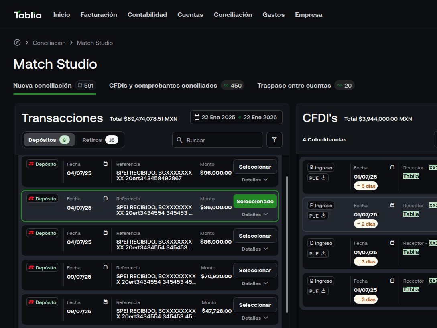Open the Facturación menu item
Image resolution: width=437 pixels, height=328 pixels.
pyautogui.click(x=99, y=14)
